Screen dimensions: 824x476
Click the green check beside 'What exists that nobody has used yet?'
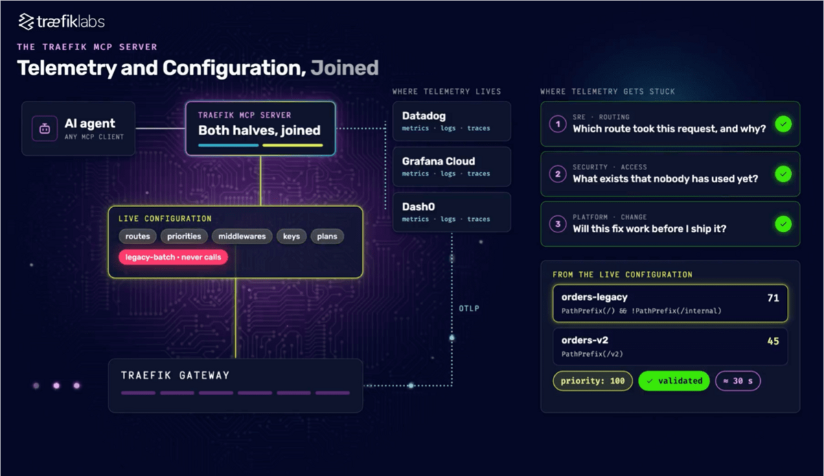point(783,174)
